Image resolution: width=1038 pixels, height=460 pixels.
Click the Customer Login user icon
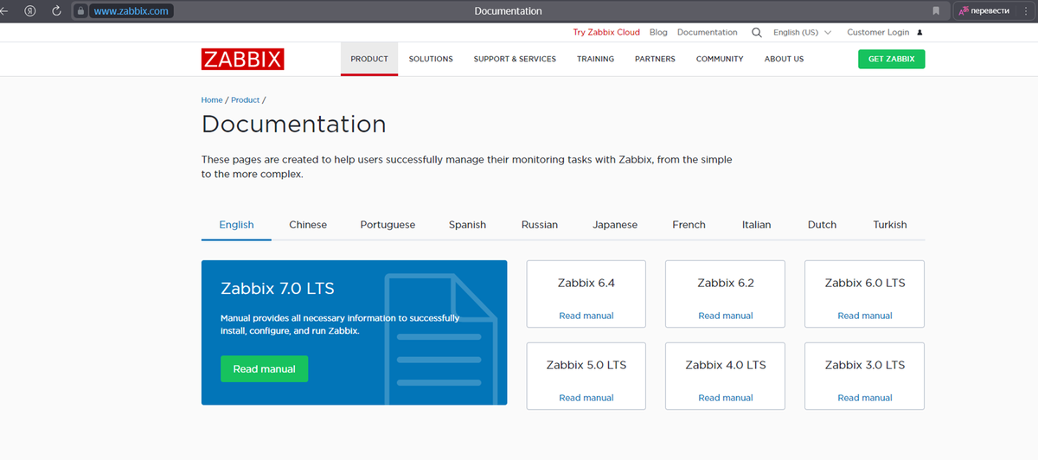point(919,33)
